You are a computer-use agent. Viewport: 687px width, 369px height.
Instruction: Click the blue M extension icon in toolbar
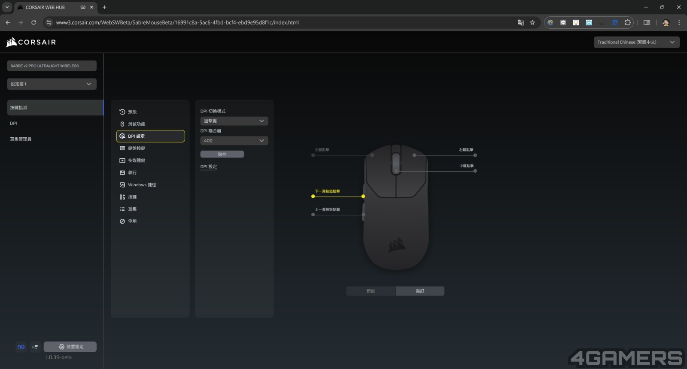615,23
